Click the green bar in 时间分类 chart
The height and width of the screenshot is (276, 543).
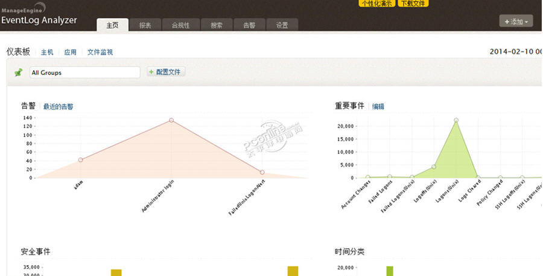coord(390,271)
